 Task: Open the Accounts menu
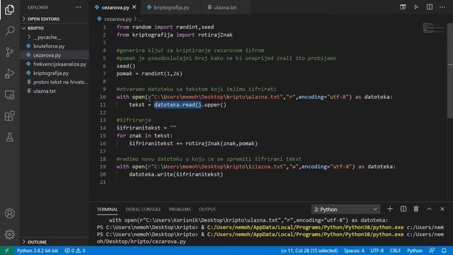[9, 213]
